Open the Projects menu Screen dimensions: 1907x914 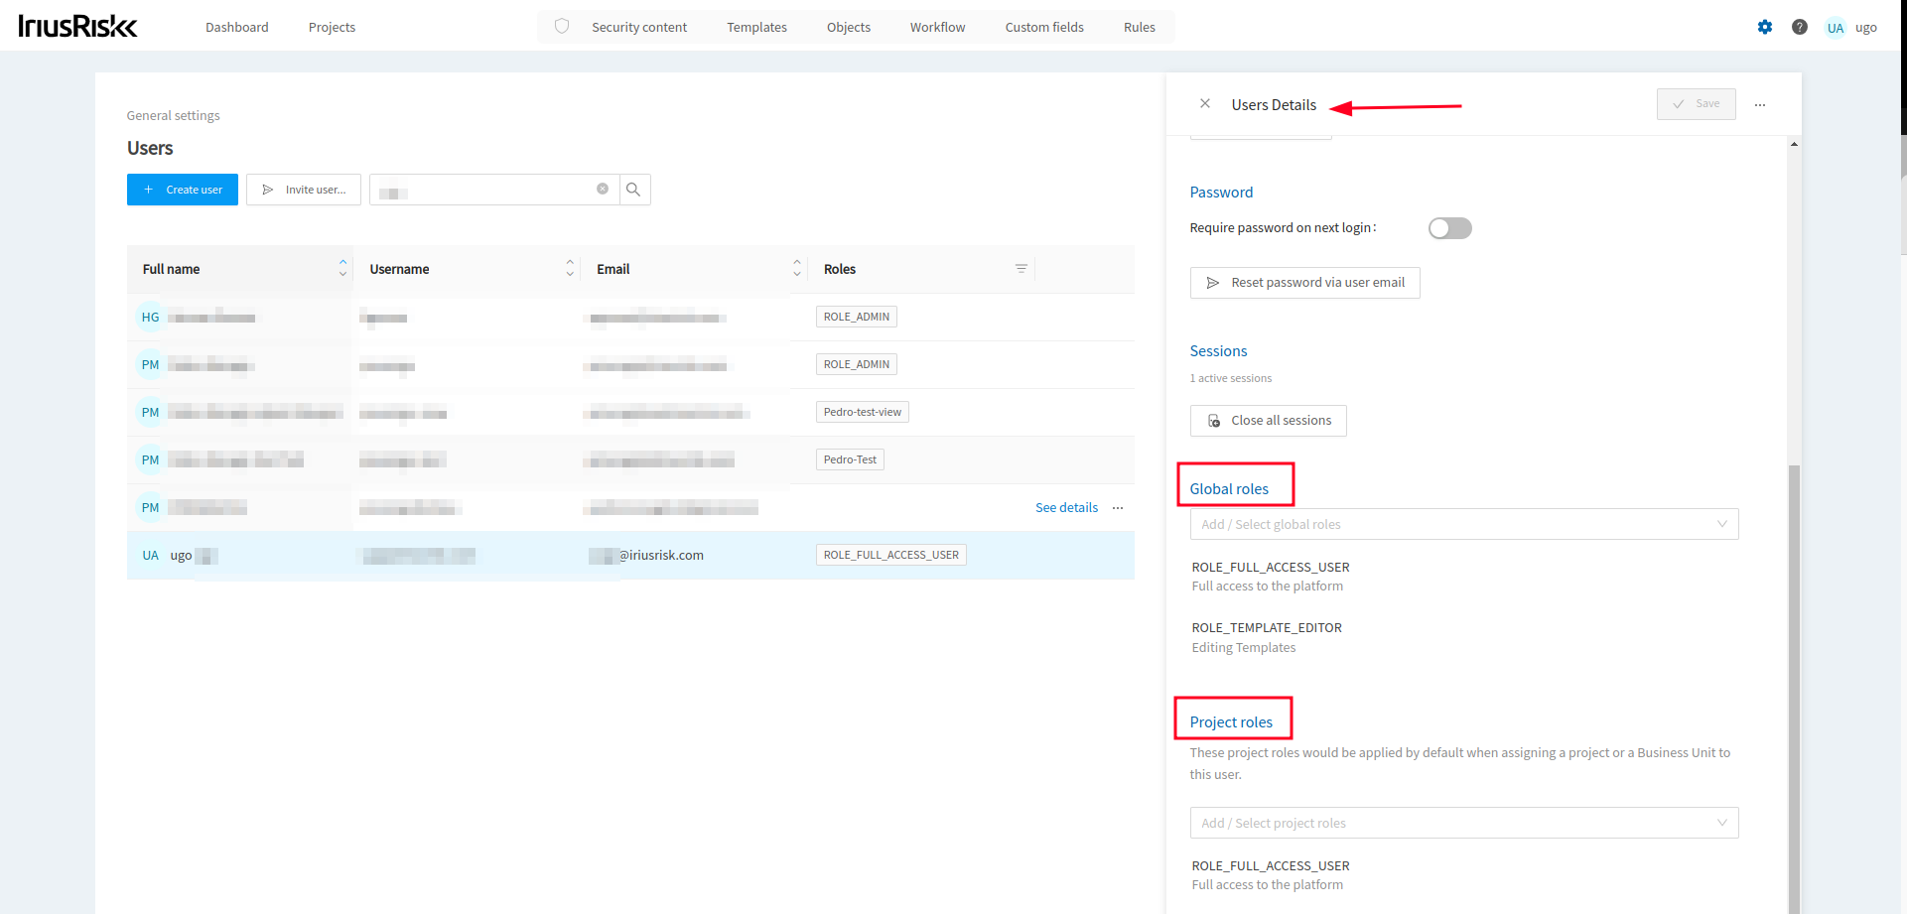[332, 27]
